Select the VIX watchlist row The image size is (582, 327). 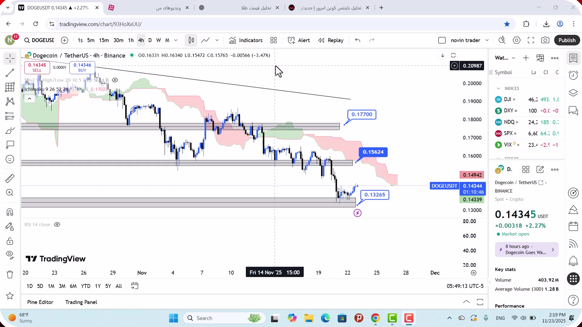[527, 145]
